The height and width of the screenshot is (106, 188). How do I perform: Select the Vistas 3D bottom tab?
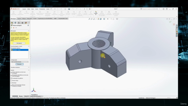(x=26, y=96)
